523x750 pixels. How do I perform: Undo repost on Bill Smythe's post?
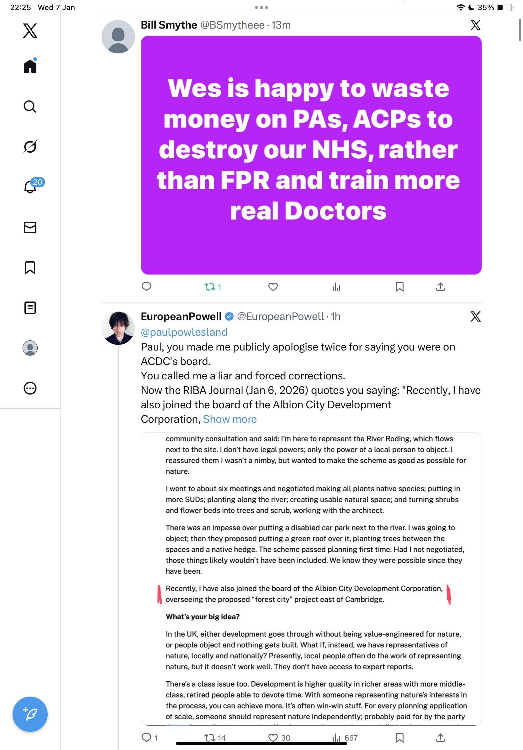point(213,287)
